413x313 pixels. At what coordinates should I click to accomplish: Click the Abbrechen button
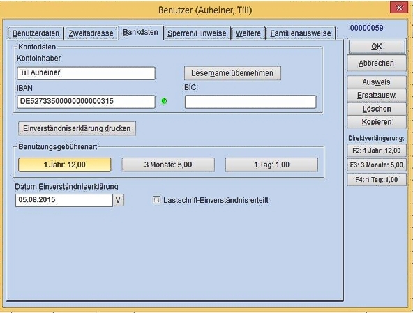(x=377, y=63)
